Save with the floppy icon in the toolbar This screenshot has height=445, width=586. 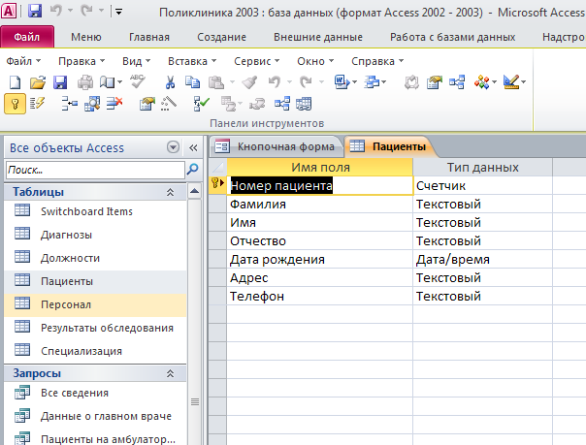tap(60, 82)
